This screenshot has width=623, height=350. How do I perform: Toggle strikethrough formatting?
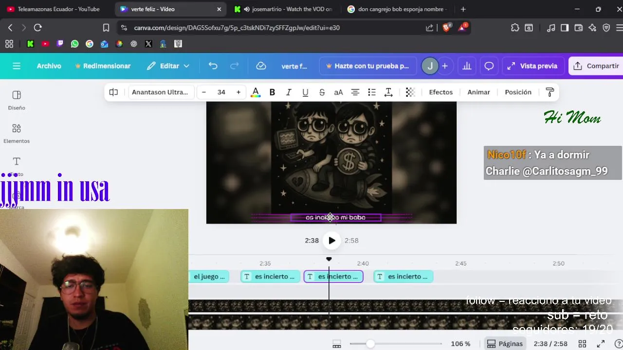coord(322,92)
